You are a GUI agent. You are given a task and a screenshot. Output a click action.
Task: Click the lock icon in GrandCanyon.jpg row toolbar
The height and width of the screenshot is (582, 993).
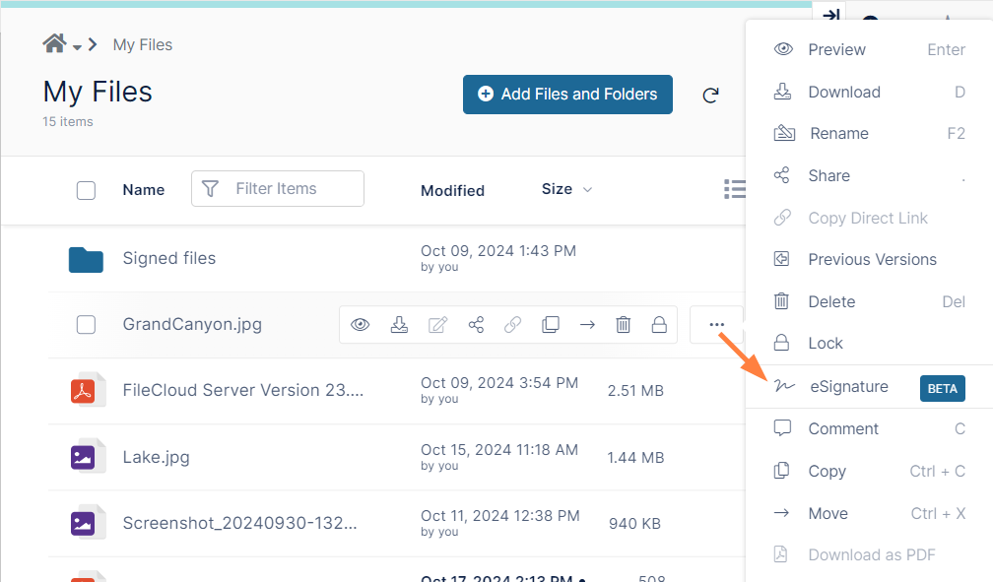[x=658, y=324]
